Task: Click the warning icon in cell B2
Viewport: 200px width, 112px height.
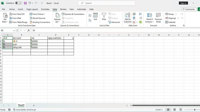Action: (14, 41)
